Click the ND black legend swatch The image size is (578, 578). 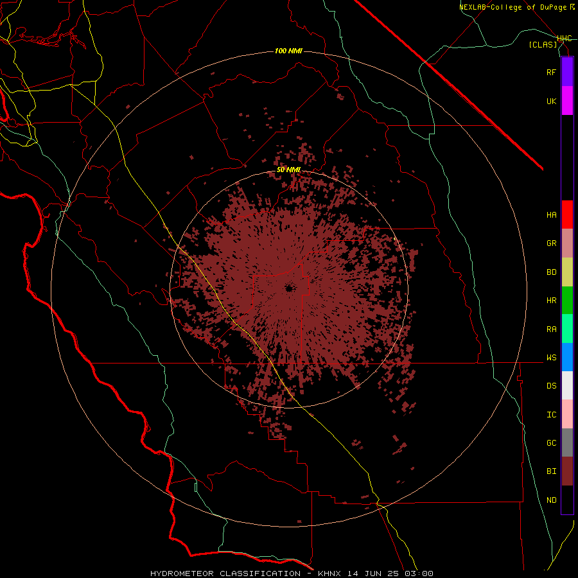[567, 500]
